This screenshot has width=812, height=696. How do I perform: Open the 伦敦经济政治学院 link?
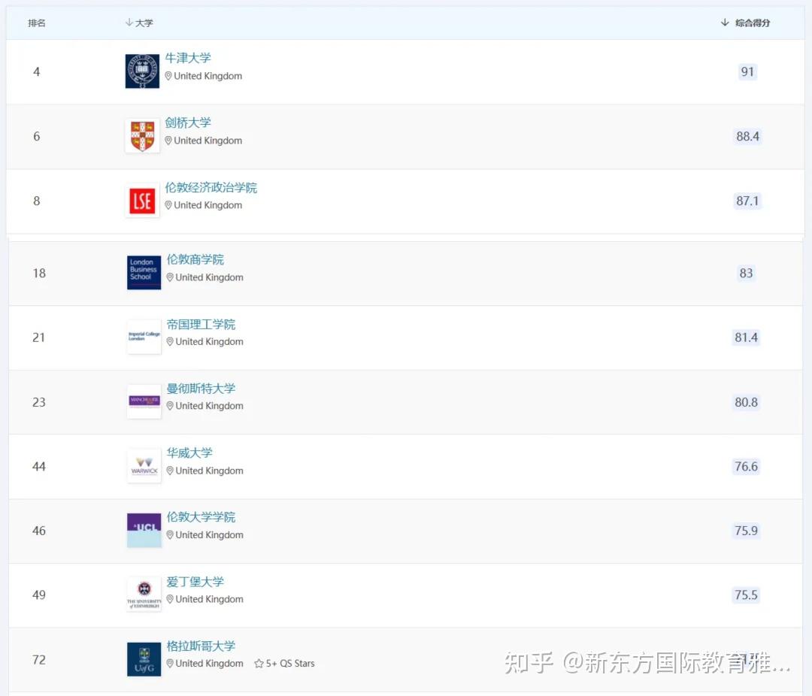(x=211, y=187)
